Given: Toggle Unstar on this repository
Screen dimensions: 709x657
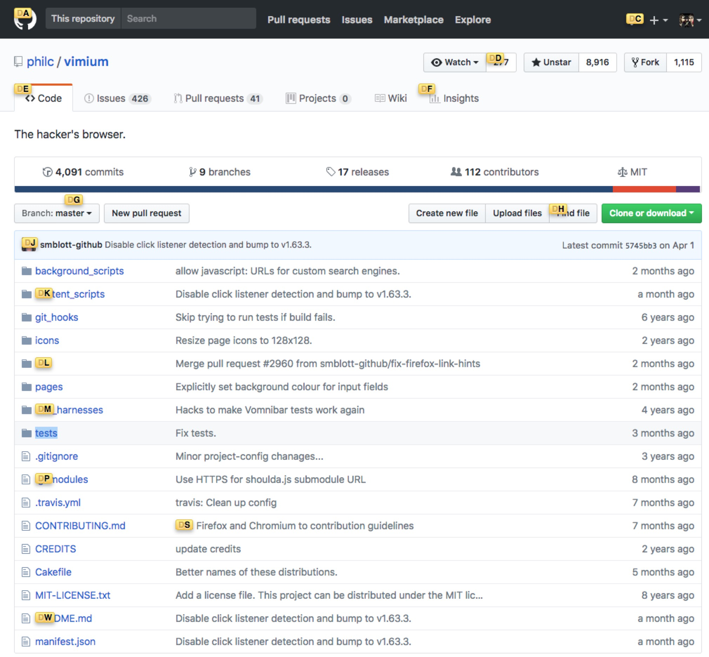Looking at the screenshot, I should pos(551,62).
